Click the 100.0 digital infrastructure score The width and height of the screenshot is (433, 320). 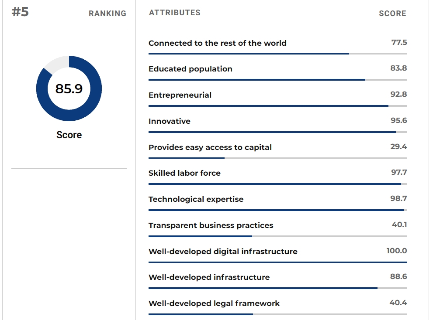(x=397, y=251)
